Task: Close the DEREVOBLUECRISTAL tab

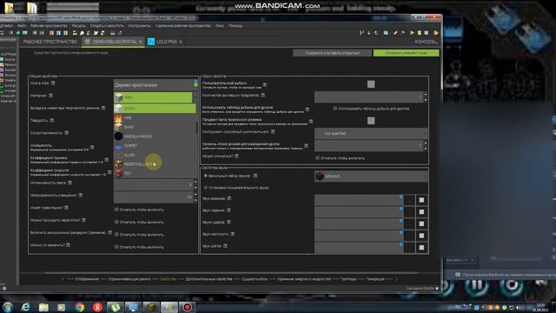Action: 141,42
